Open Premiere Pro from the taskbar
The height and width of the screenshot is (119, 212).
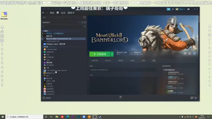tap(73, 117)
